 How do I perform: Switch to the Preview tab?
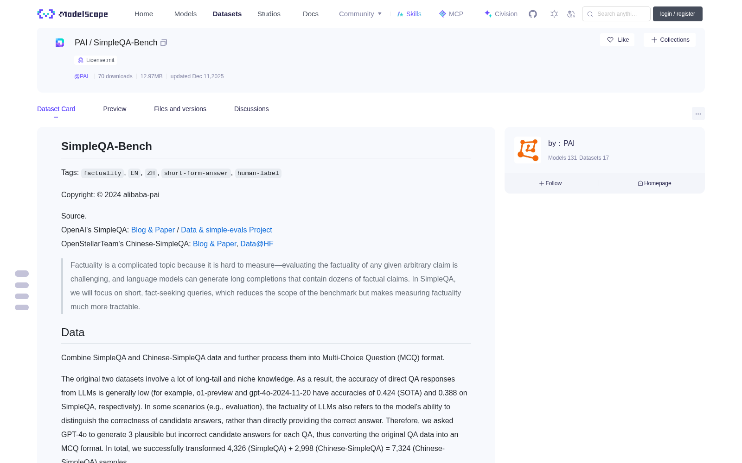(x=115, y=109)
